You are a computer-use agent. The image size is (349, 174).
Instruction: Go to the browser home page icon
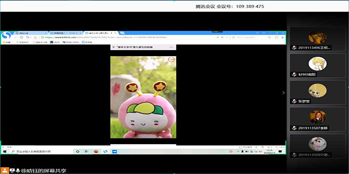pyautogui.click(x=35, y=37)
